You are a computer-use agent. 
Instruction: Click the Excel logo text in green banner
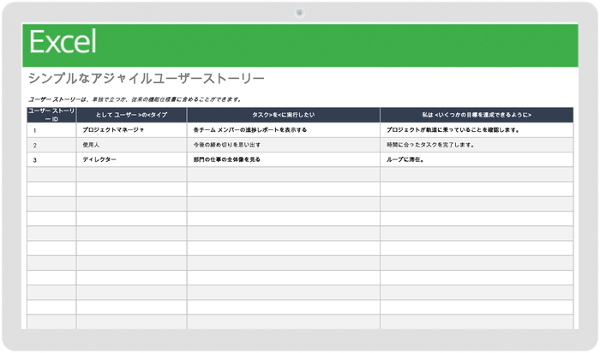[63, 42]
